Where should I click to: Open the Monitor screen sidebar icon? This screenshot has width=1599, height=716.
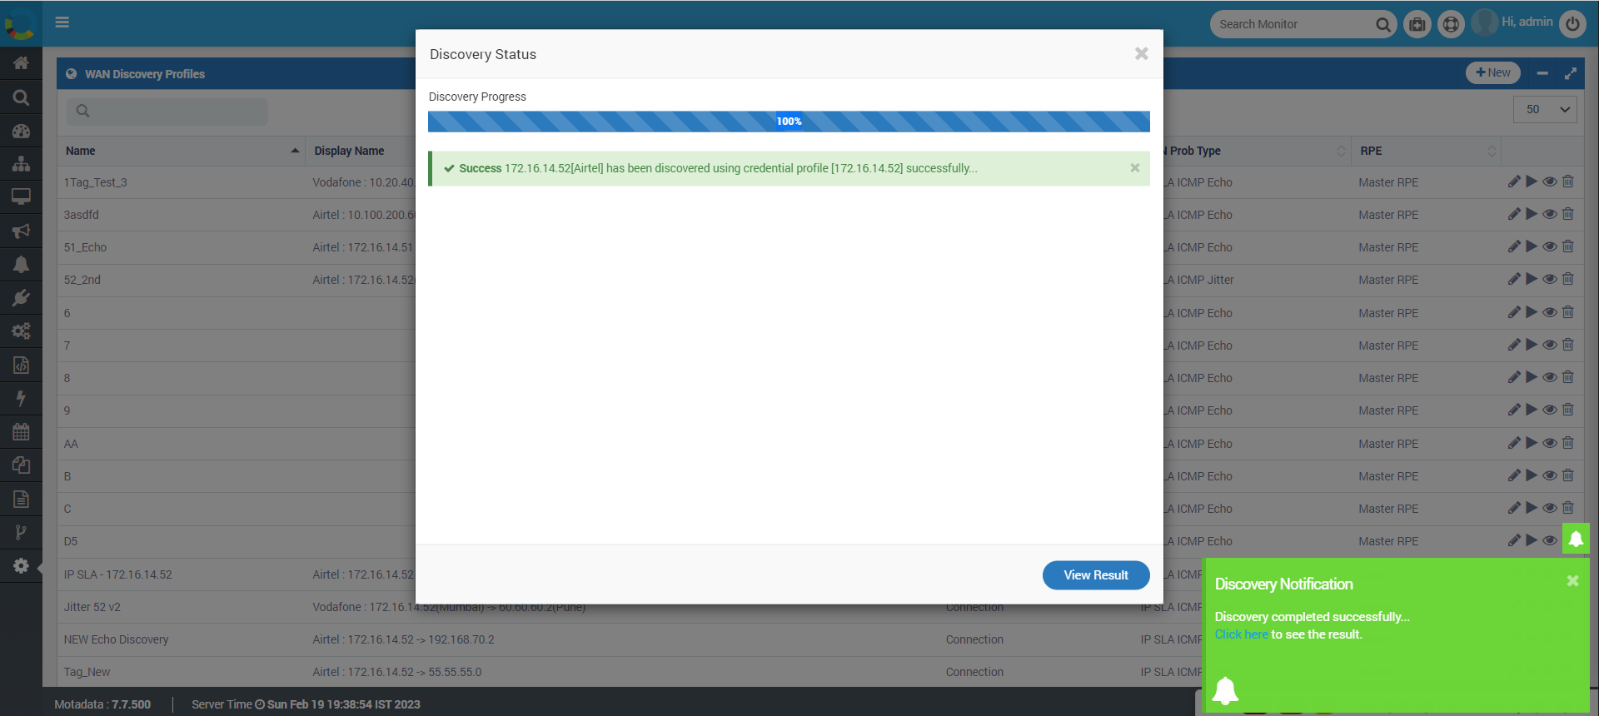21,196
